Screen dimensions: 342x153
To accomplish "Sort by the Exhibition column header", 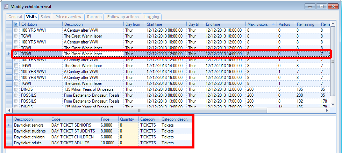I will pyautogui.click(x=41, y=24).
